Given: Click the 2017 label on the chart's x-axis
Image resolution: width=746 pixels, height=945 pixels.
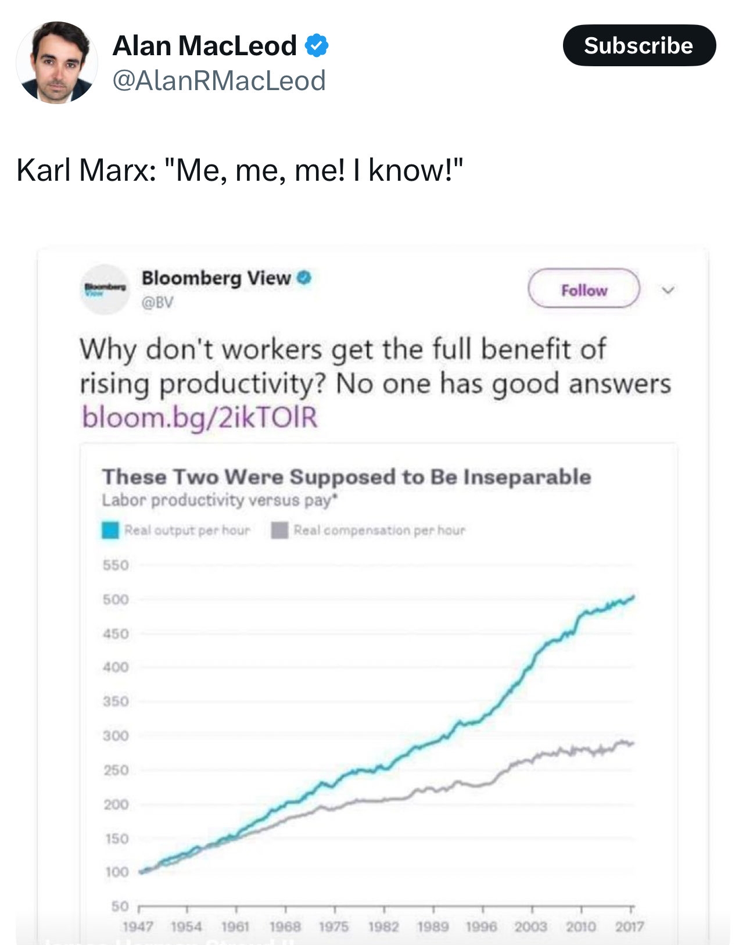Looking at the screenshot, I should coord(630,926).
